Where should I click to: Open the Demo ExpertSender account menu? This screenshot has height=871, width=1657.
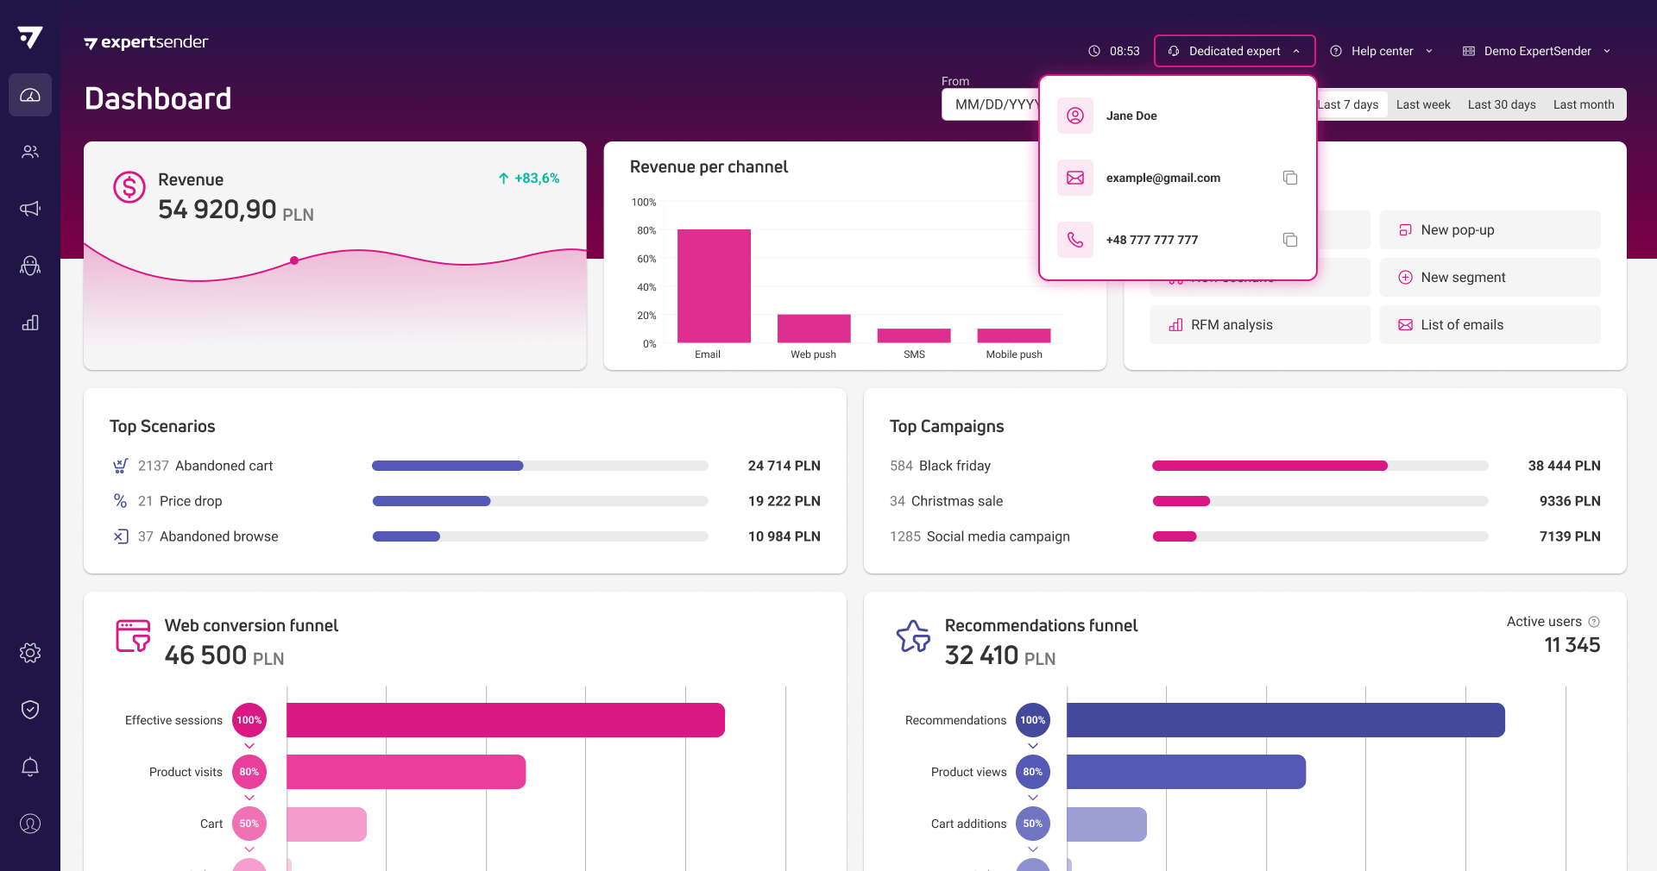1536,51
